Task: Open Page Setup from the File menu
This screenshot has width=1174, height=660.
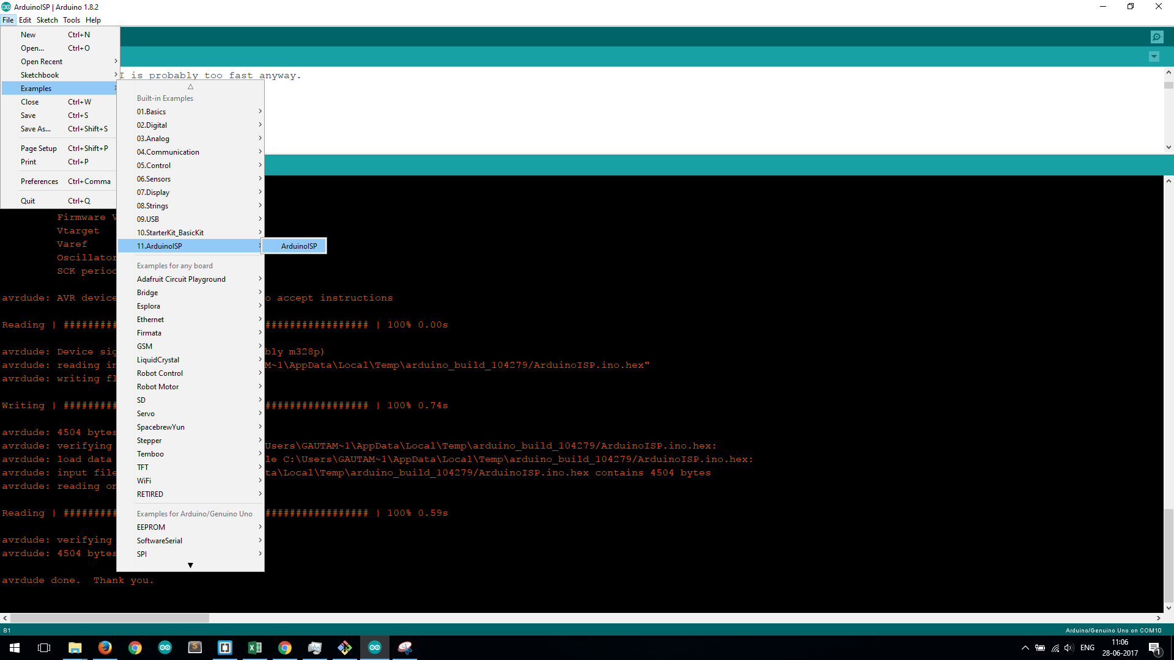Action: [x=60, y=148]
